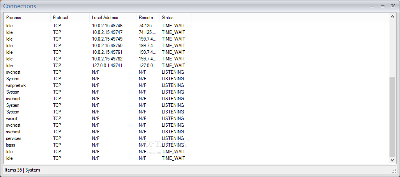Click the scrollbar down arrow
Image resolution: width=400 pixels, height=177 pixels.
tap(392, 160)
